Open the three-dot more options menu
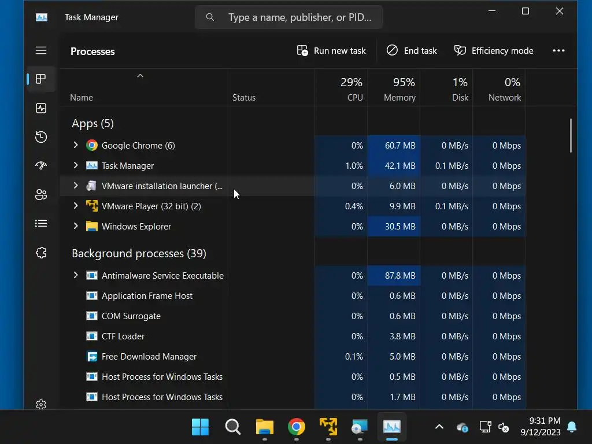Image resolution: width=592 pixels, height=444 pixels. coord(559,51)
